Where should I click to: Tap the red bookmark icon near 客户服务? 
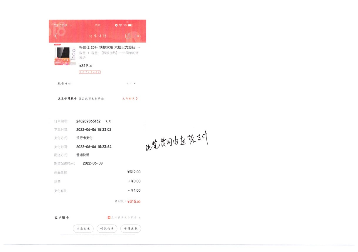tap(109, 218)
